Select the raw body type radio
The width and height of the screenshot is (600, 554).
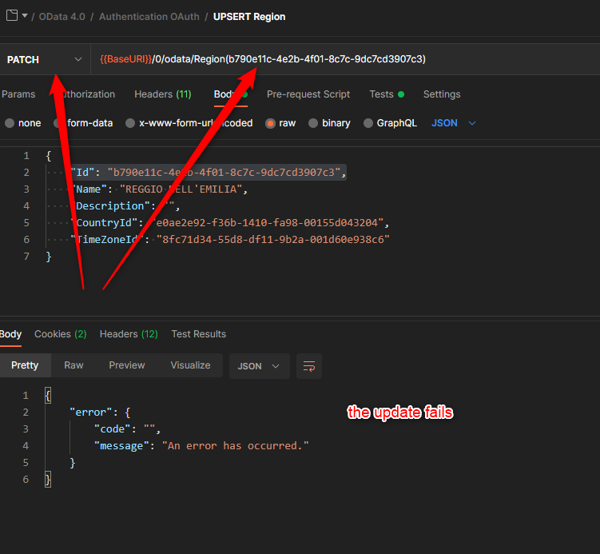coord(270,123)
